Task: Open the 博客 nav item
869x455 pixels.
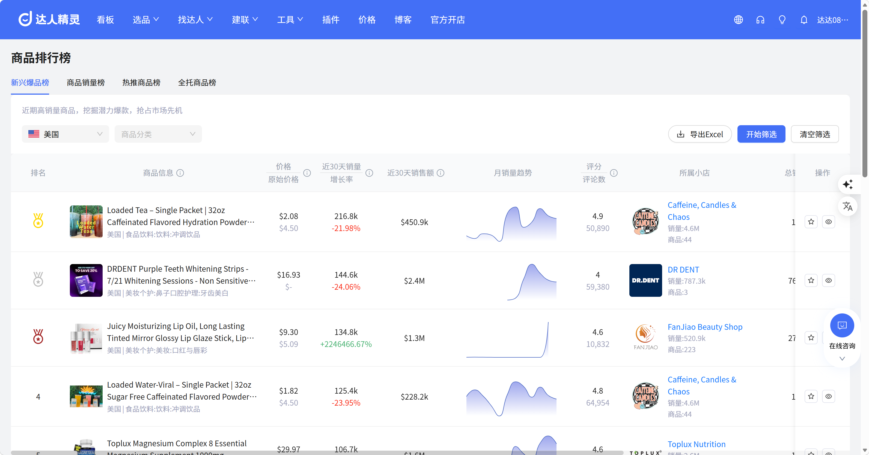Action: (x=403, y=20)
